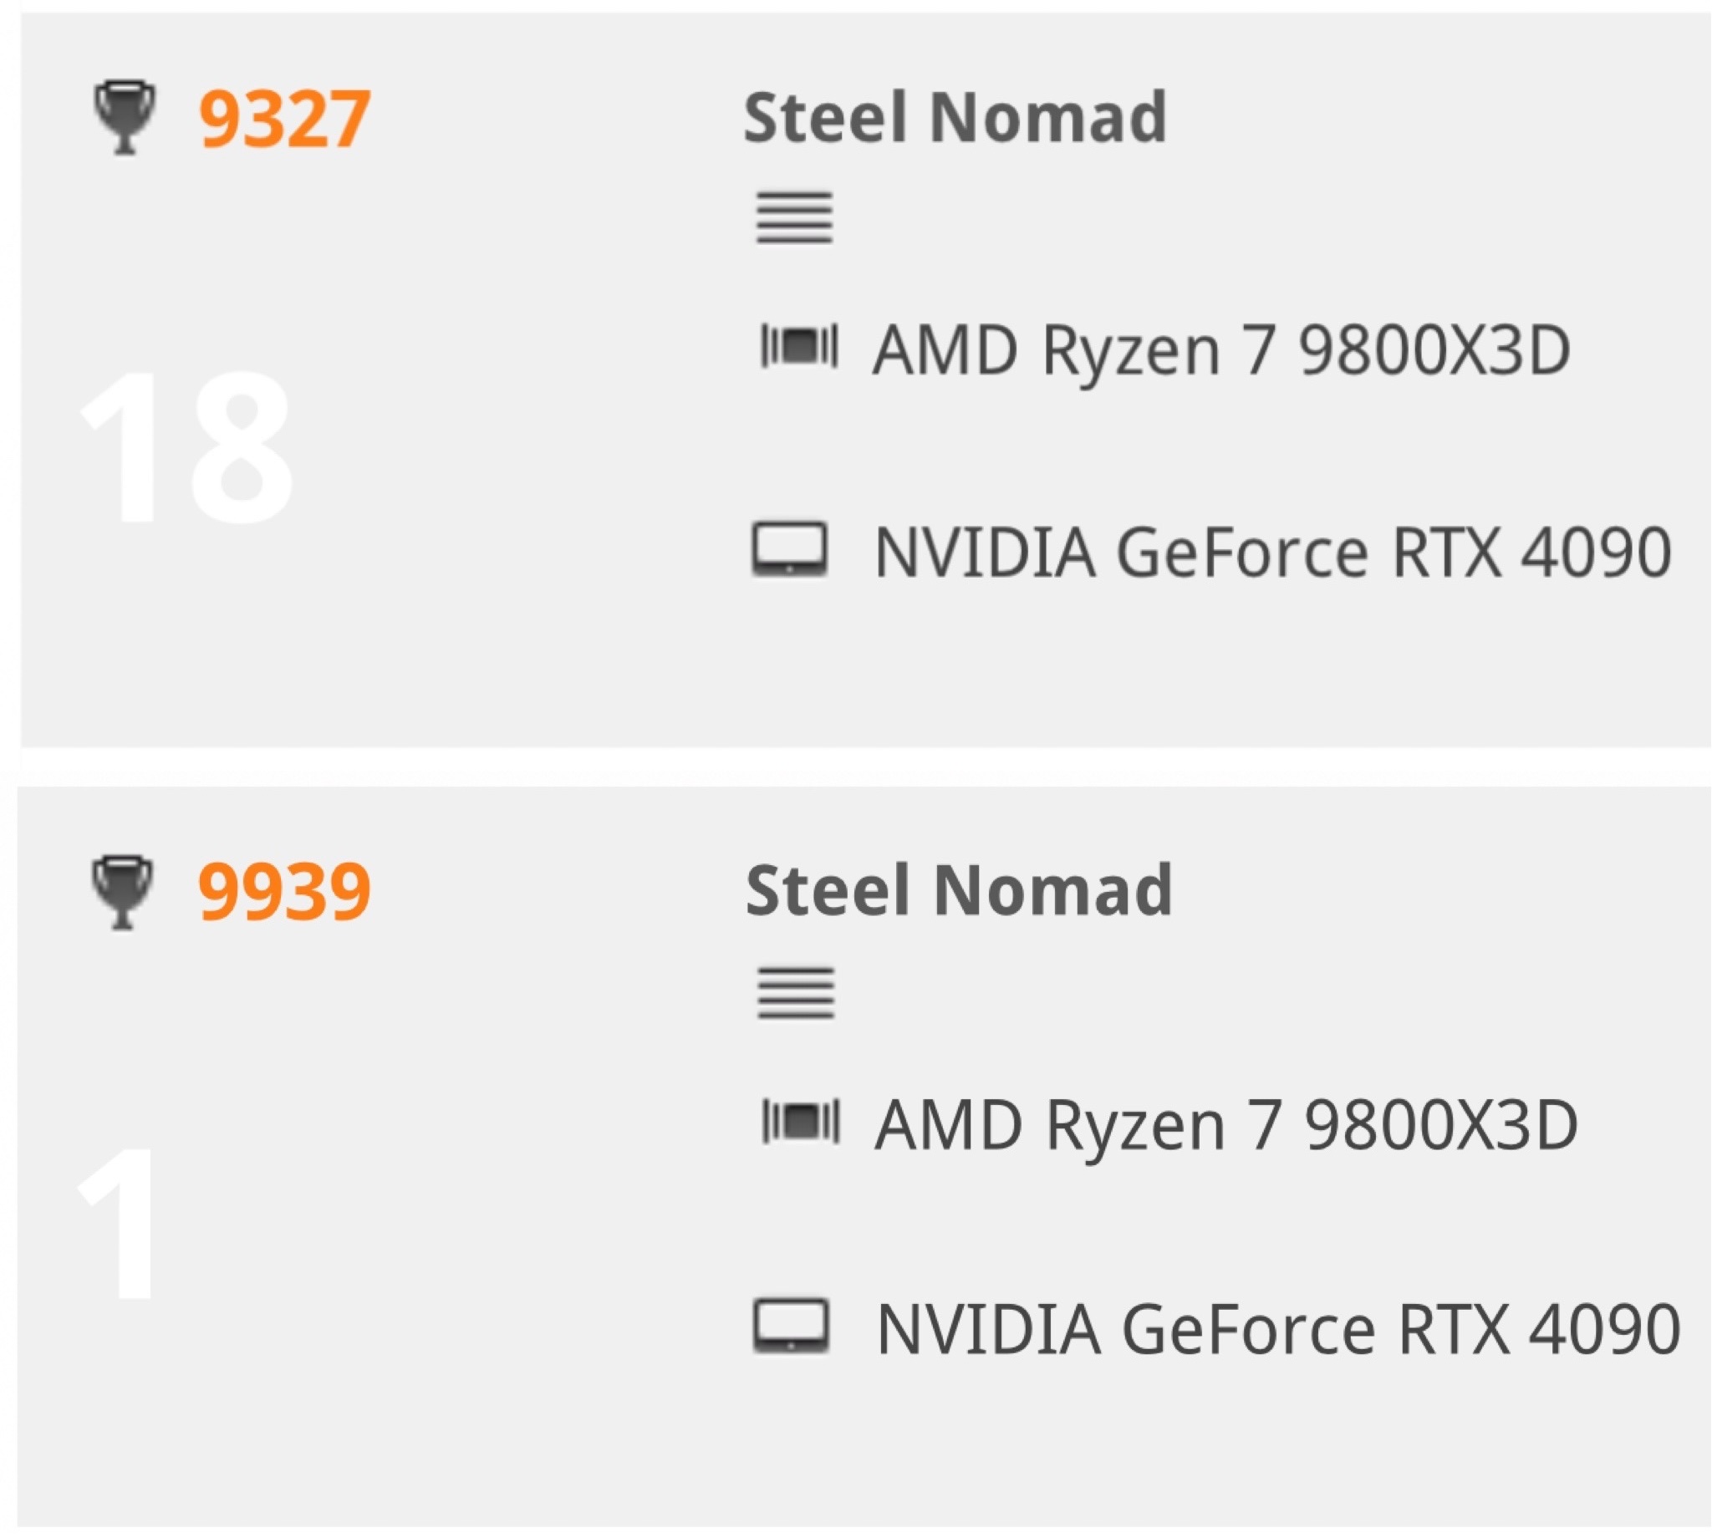Select the rank 1 result card
Viewport: 1712px width, 1538px height.
click(x=507, y=1437)
